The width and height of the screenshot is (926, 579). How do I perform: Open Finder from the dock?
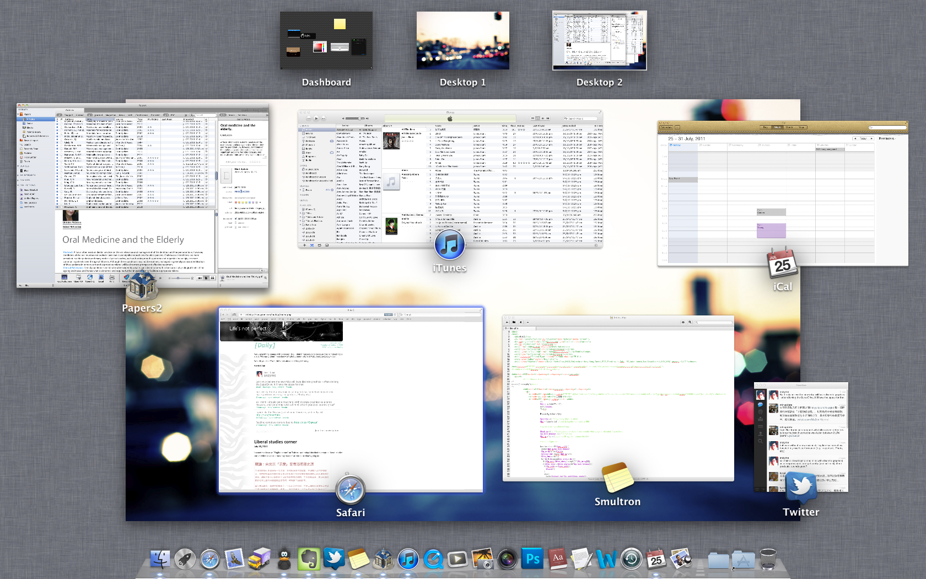coord(160,560)
